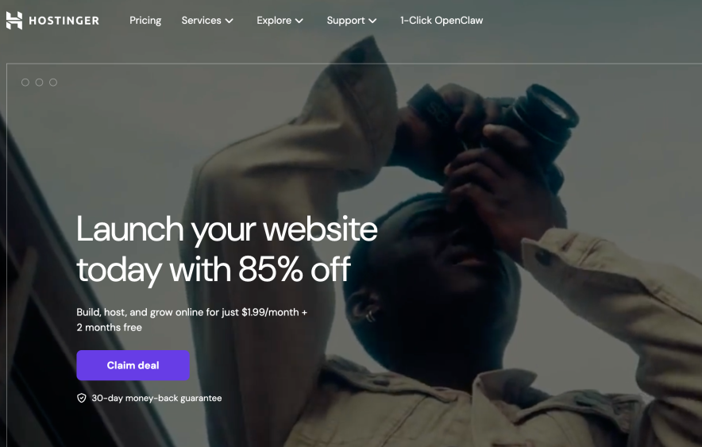The image size is (702, 447).
Task: Expand the Support chevron arrow
Action: click(x=372, y=21)
